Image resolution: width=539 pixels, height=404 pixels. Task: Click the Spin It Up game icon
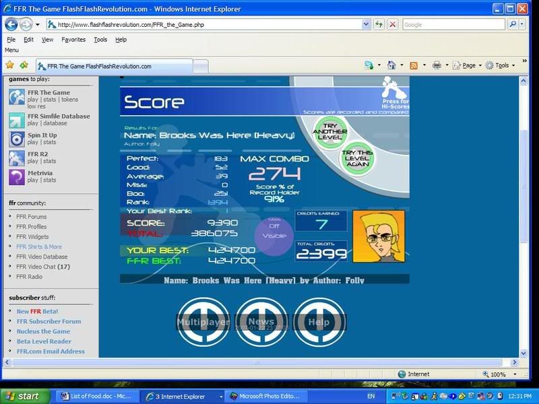[17, 139]
